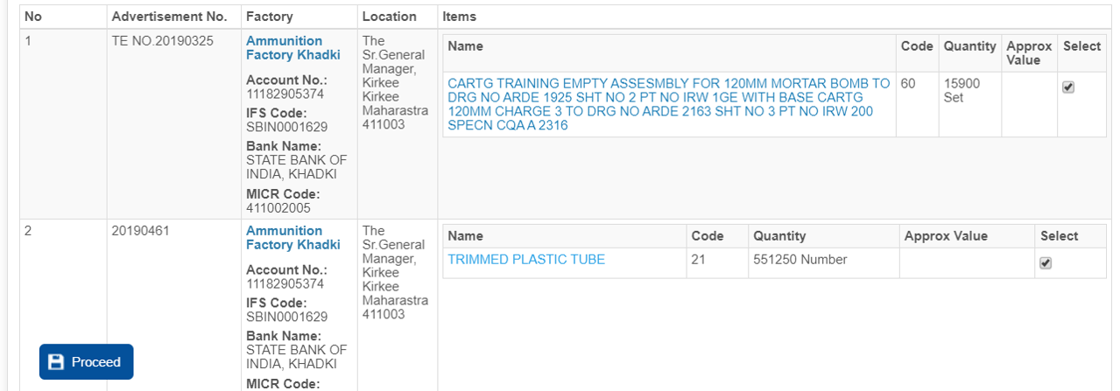Select advertisement number 20190461 cell
The image size is (1120, 391).
pyautogui.click(x=140, y=231)
